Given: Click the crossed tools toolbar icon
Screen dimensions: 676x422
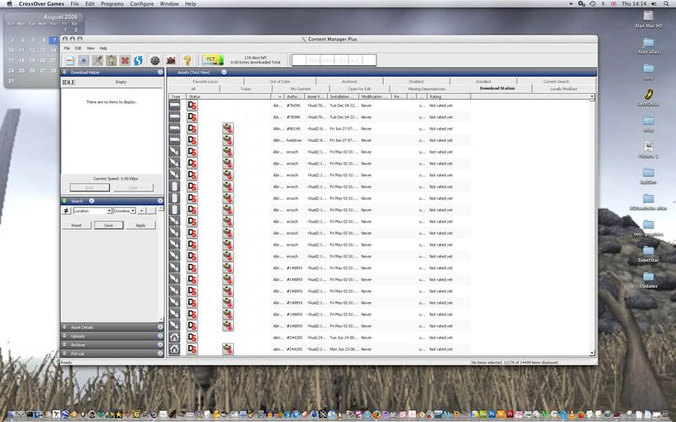Looking at the screenshot, I should tap(97, 60).
